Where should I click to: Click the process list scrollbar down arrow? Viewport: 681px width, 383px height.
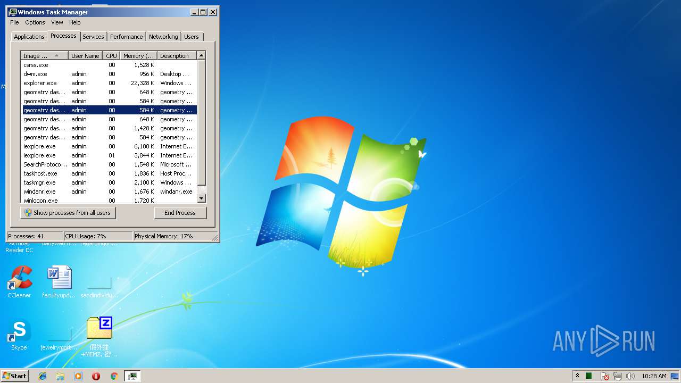(201, 198)
